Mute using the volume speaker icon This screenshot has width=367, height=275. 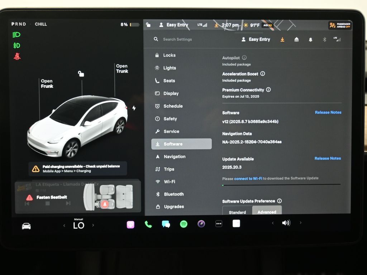[x=286, y=223]
